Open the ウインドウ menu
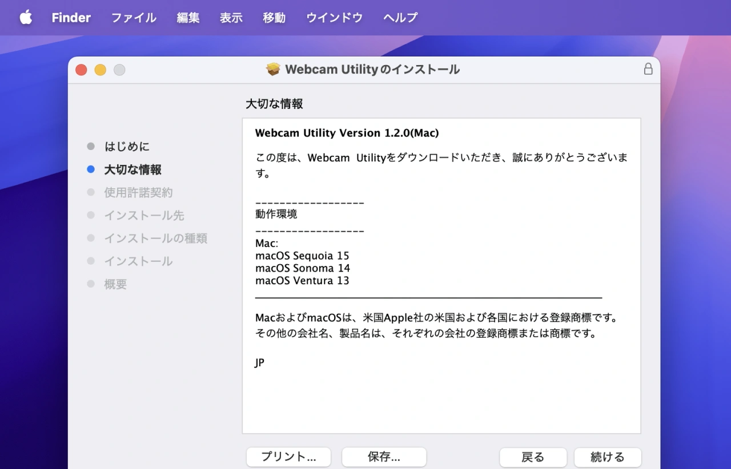 pyautogui.click(x=334, y=18)
